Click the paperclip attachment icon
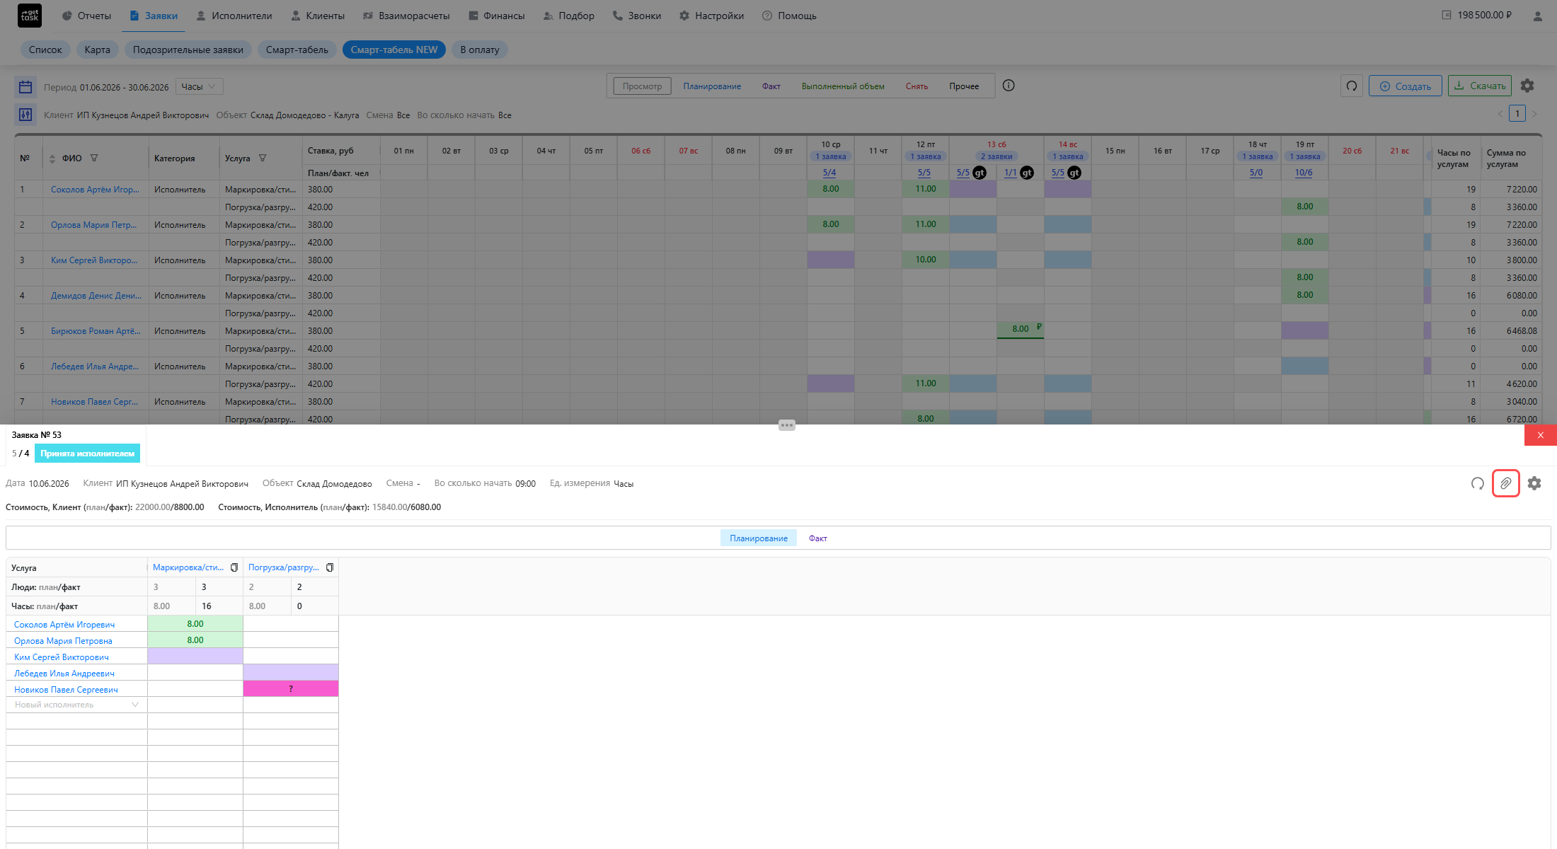The height and width of the screenshot is (849, 1557). (1505, 483)
